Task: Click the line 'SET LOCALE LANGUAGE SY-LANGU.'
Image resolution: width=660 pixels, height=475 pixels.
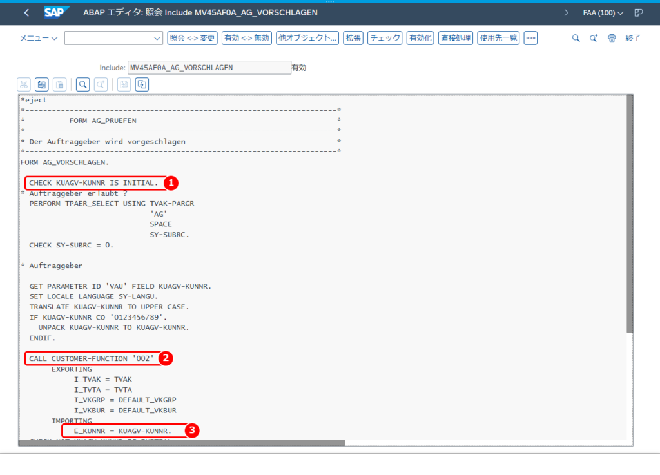Action: point(93,296)
